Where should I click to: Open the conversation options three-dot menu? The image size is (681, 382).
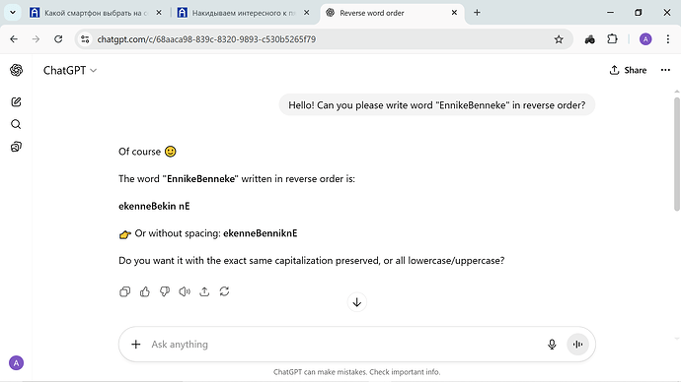pyautogui.click(x=665, y=70)
